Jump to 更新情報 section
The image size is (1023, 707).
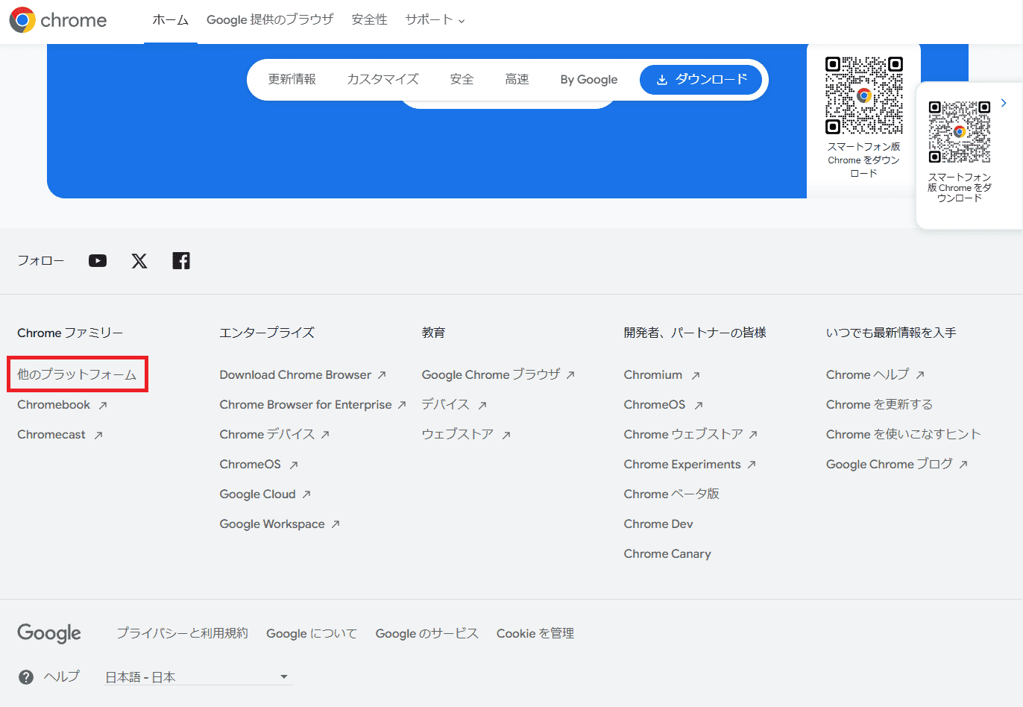[x=292, y=79]
